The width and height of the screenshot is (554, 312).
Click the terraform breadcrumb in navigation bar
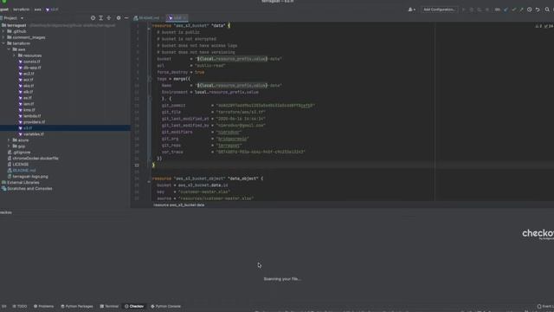pyautogui.click(x=21, y=10)
